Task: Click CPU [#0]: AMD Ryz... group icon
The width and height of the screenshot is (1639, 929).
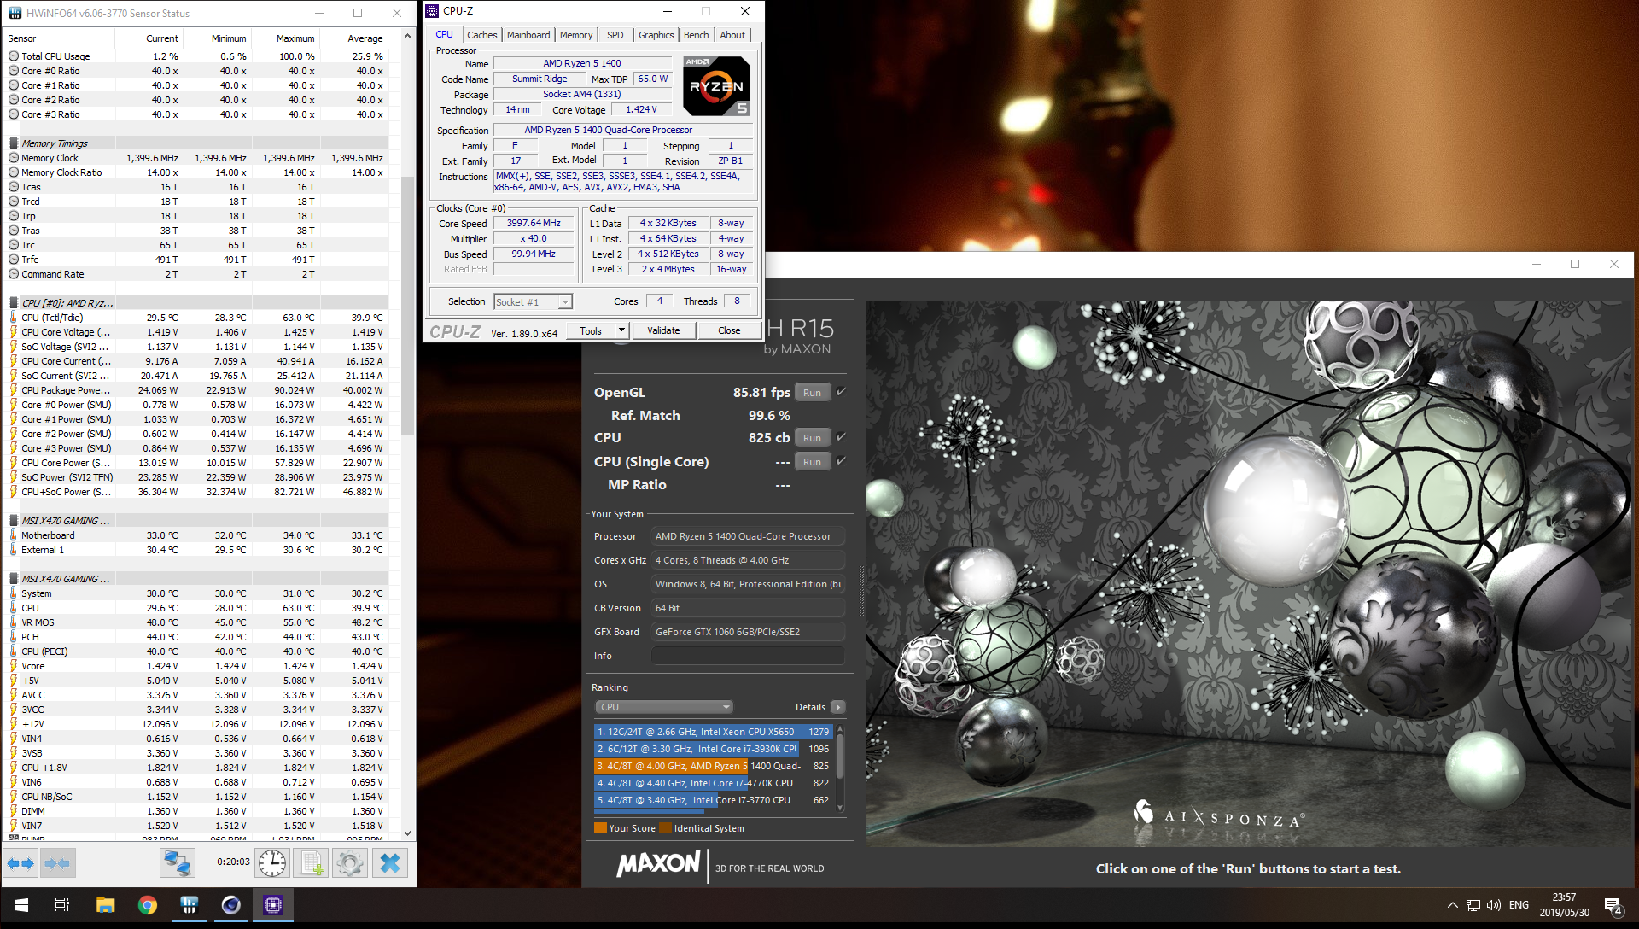Action: click(14, 303)
